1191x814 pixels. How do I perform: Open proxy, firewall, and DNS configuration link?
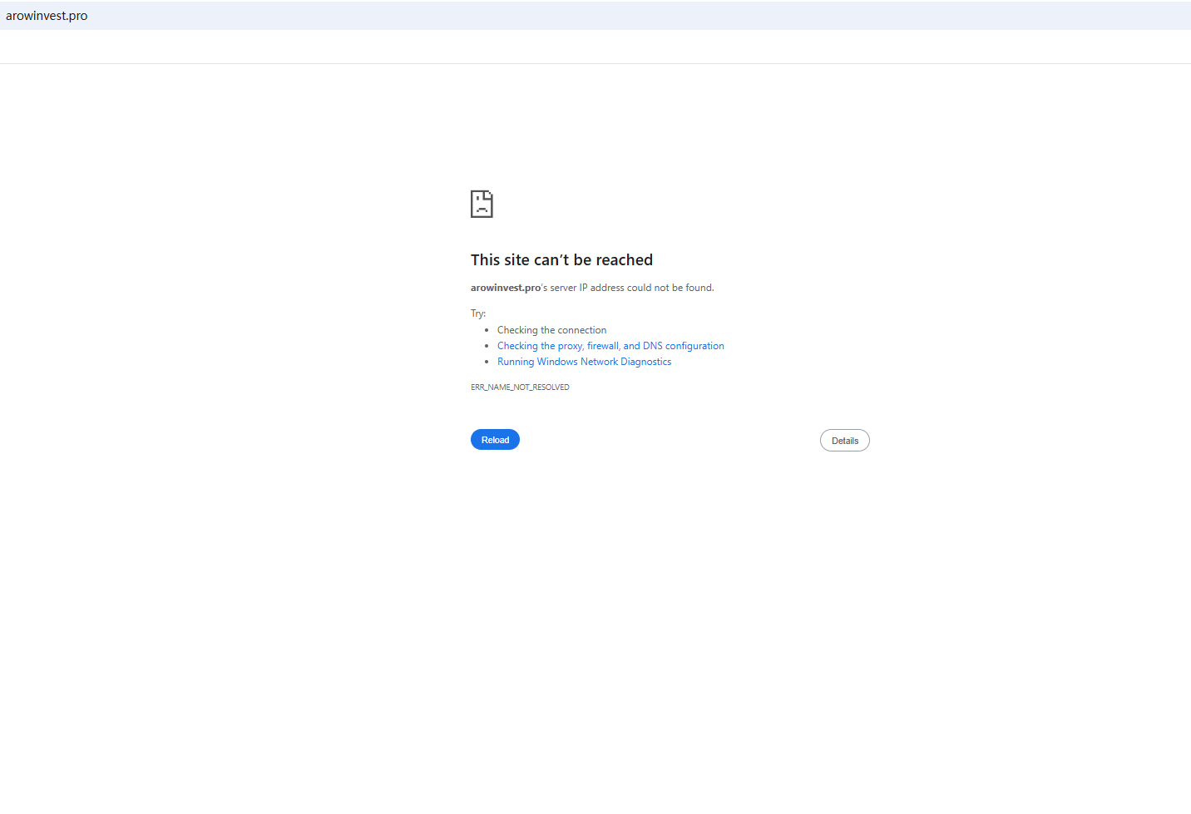click(610, 346)
